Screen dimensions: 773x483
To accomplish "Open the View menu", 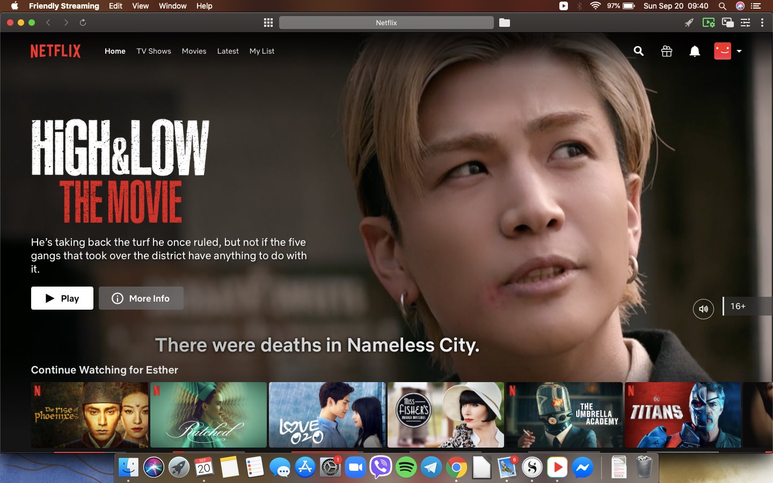I will (x=141, y=6).
